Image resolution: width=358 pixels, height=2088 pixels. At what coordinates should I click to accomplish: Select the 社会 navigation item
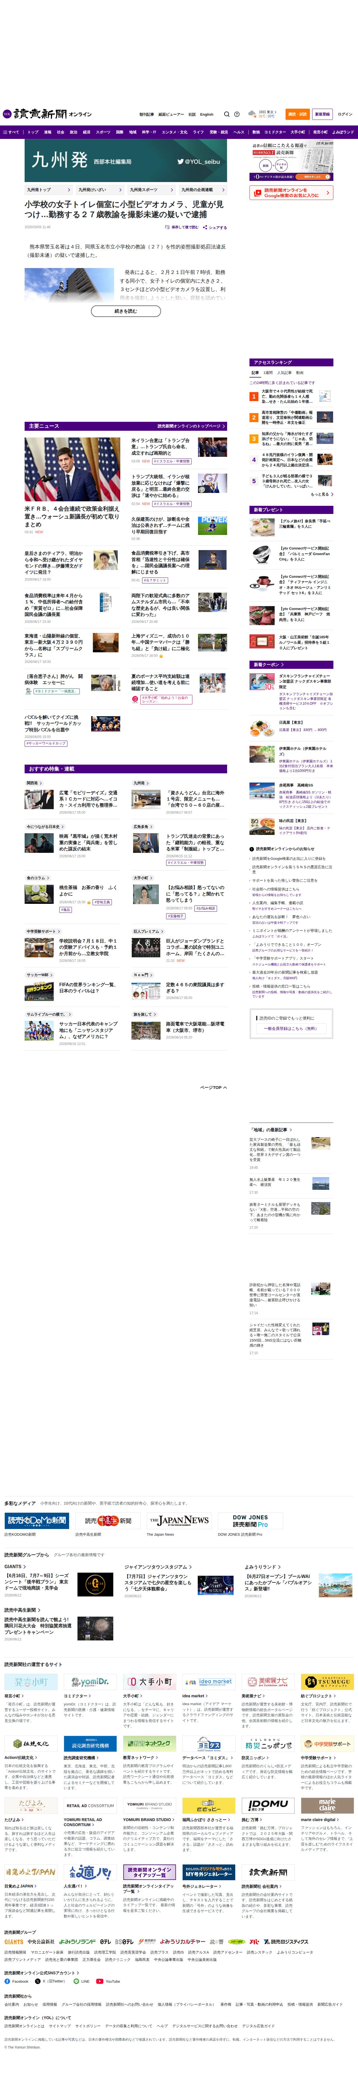(61, 132)
